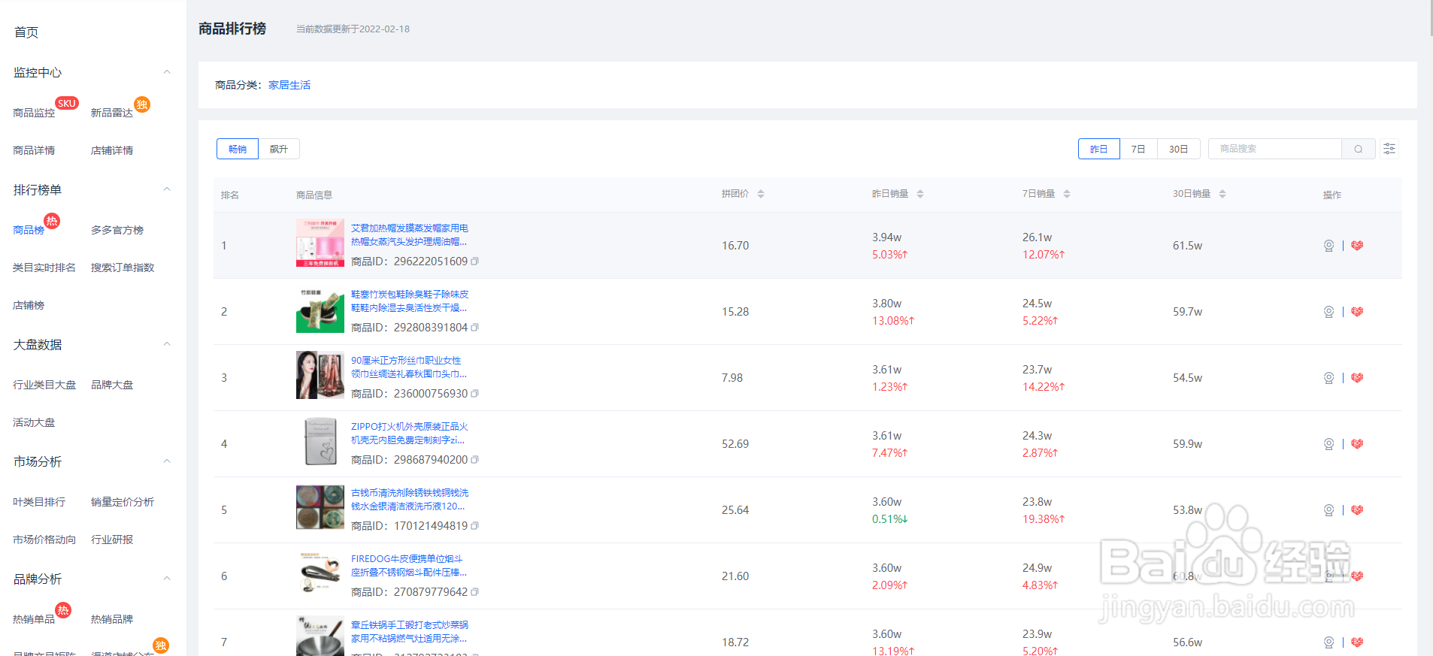Switch to the 畅销 tab

click(238, 149)
